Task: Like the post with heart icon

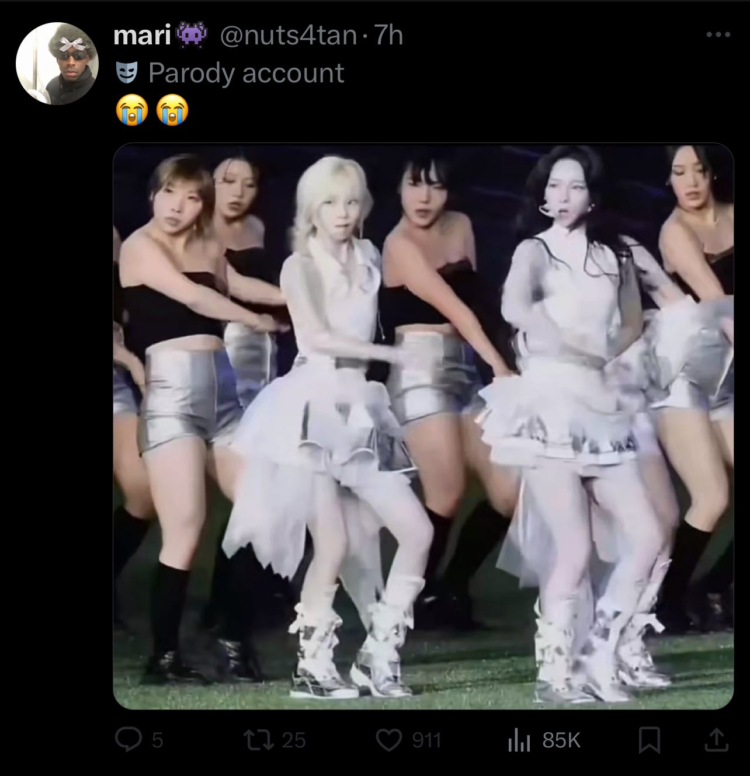Action: [x=387, y=740]
